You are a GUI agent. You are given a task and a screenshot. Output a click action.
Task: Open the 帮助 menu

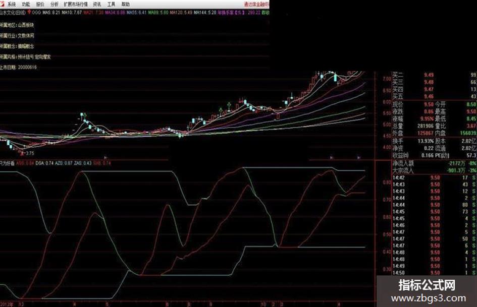[126, 4]
